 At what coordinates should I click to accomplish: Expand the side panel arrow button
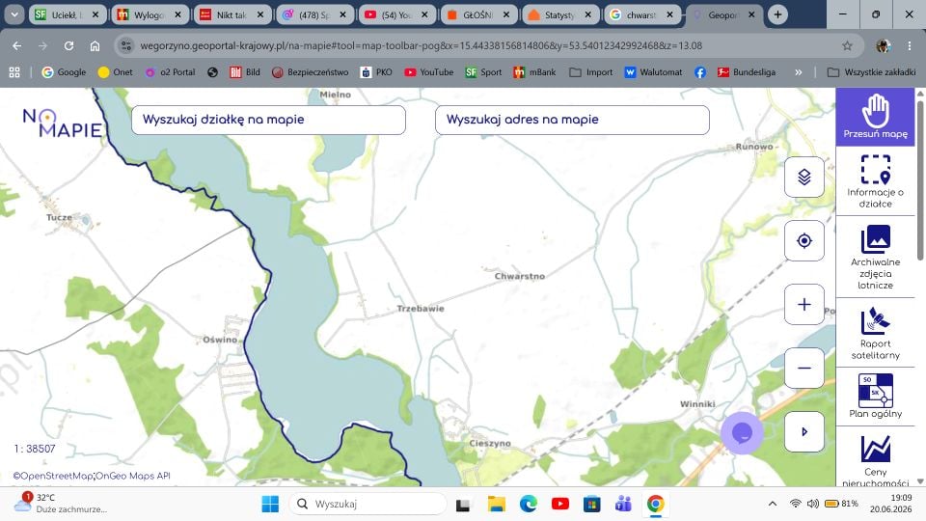coord(804,432)
